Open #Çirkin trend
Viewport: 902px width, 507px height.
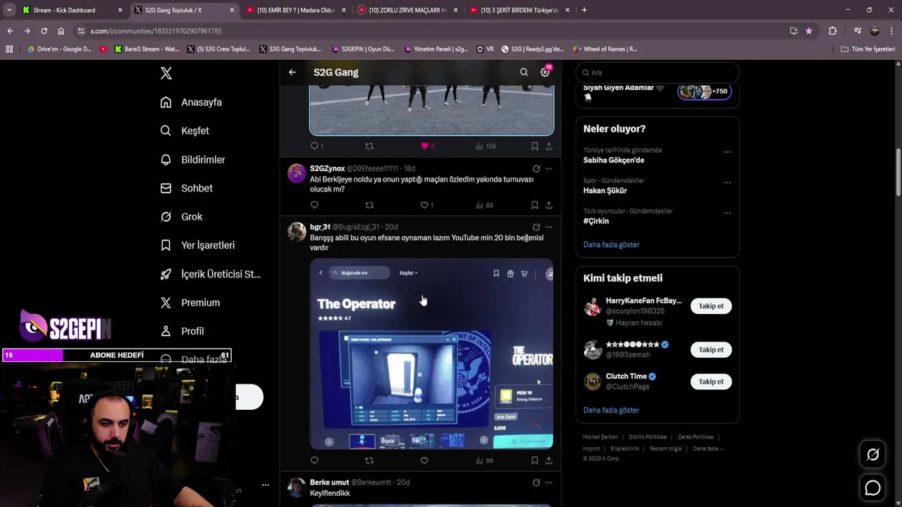(x=596, y=221)
